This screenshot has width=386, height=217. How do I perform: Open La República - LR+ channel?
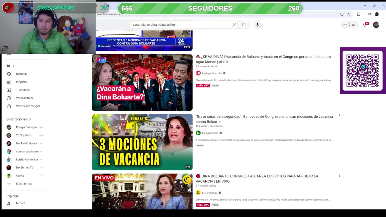212,73
